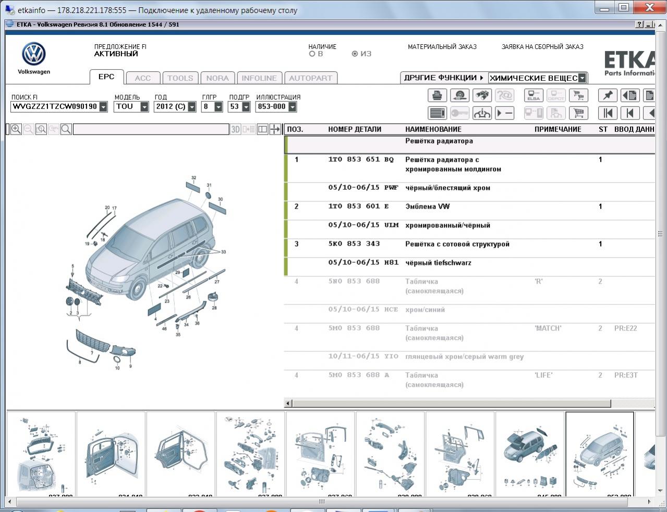Screen dimensions: 667x512
Task: Switch to the AUTOPART tab
Action: pyautogui.click(x=311, y=78)
